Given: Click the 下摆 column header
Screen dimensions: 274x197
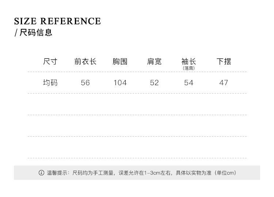Looking at the screenshot, I should coord(224,61).
